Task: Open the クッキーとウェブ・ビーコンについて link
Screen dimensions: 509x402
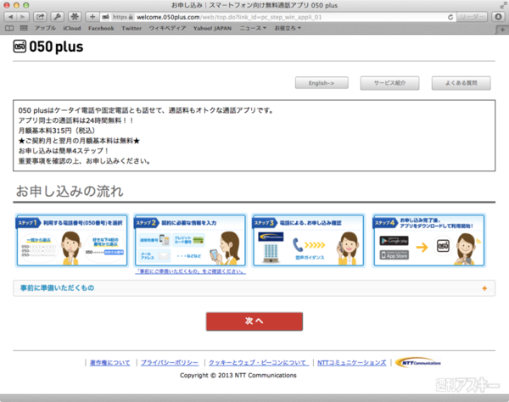Action: click(259, 363)
